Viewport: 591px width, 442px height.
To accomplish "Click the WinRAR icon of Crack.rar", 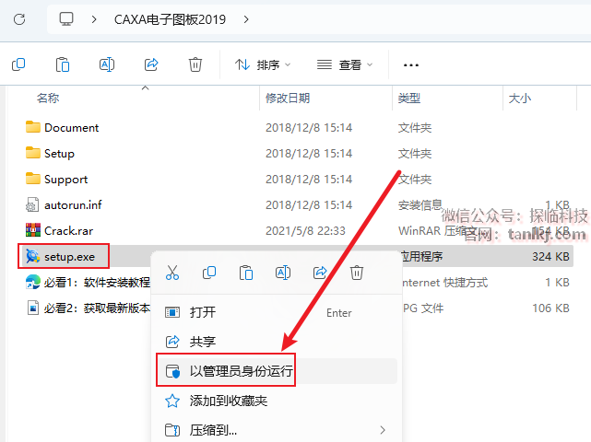I will click(x=33, y=230).
